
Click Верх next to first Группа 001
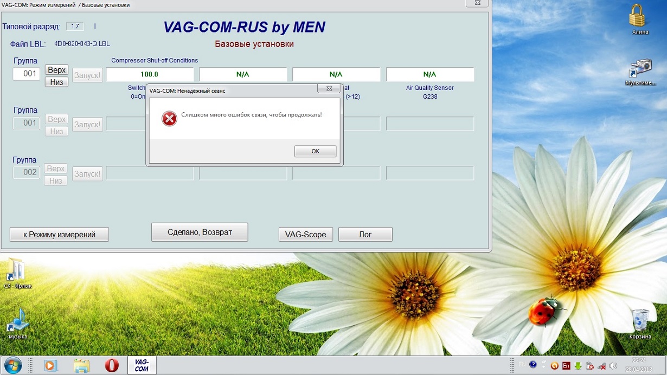[x=56, y=70]
